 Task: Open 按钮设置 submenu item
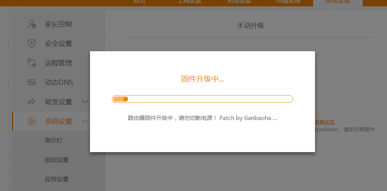pos(57,160)
